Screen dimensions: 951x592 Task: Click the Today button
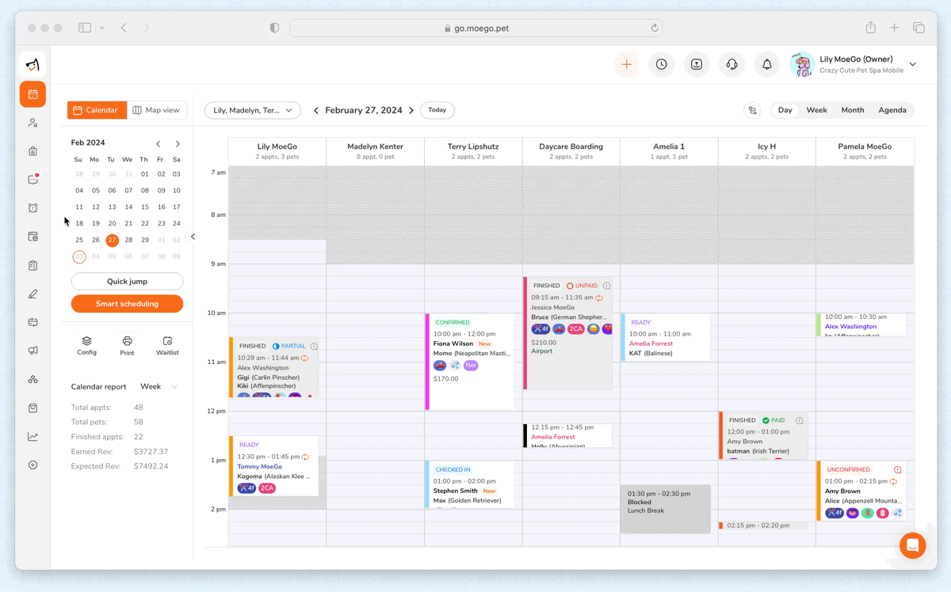[x=437, y=110]
